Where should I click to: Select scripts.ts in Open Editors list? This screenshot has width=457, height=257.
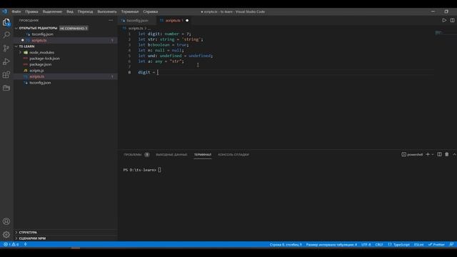pos(39,40)
